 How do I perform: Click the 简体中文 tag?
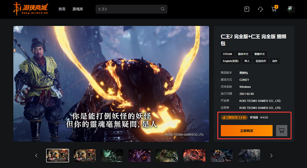click(x=243, y=54)
